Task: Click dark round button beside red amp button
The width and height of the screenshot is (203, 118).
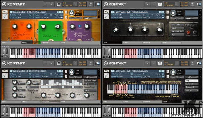Action: pos(195,32)
